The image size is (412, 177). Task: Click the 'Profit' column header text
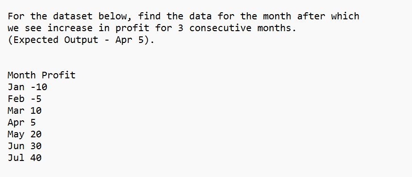click(x=59, y=75)
